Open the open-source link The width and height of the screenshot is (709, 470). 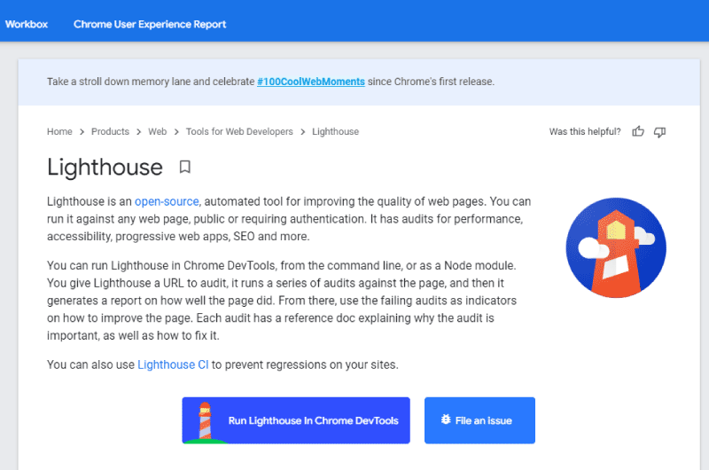[x=167, y=201]
